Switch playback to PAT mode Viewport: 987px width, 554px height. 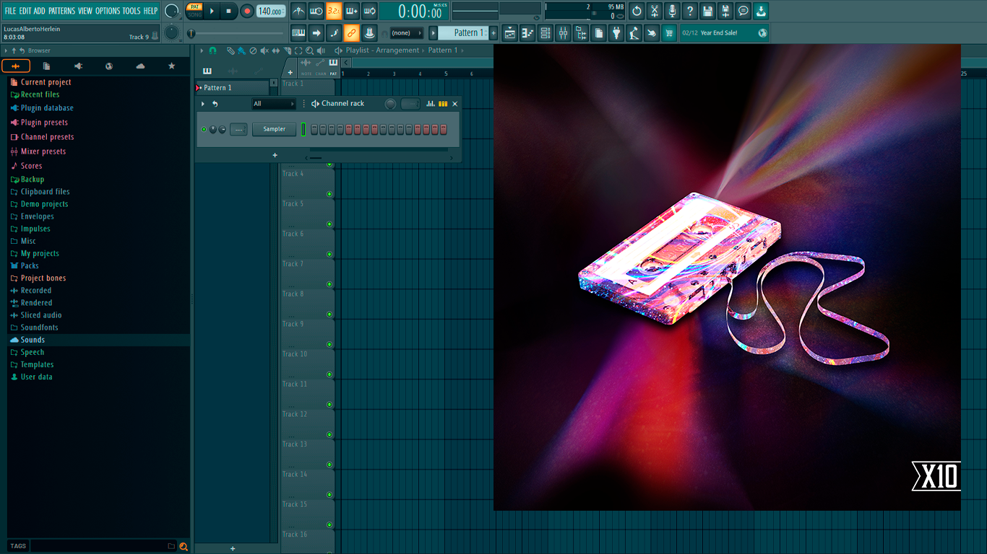coord(194,6)
